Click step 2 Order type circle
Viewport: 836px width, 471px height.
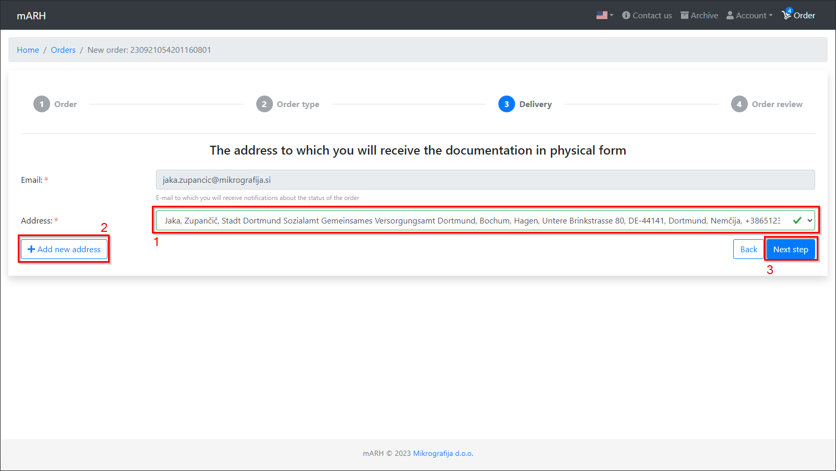[264, 104]
